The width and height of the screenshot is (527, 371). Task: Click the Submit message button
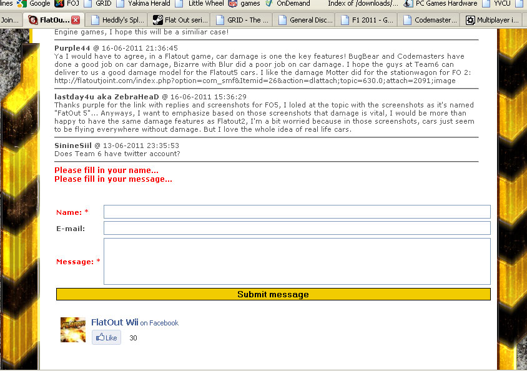(x=273, y=294)
